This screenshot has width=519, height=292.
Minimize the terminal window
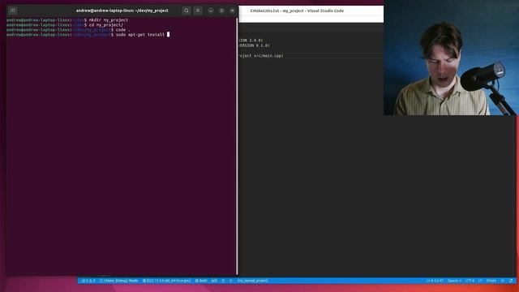[211, 11]
